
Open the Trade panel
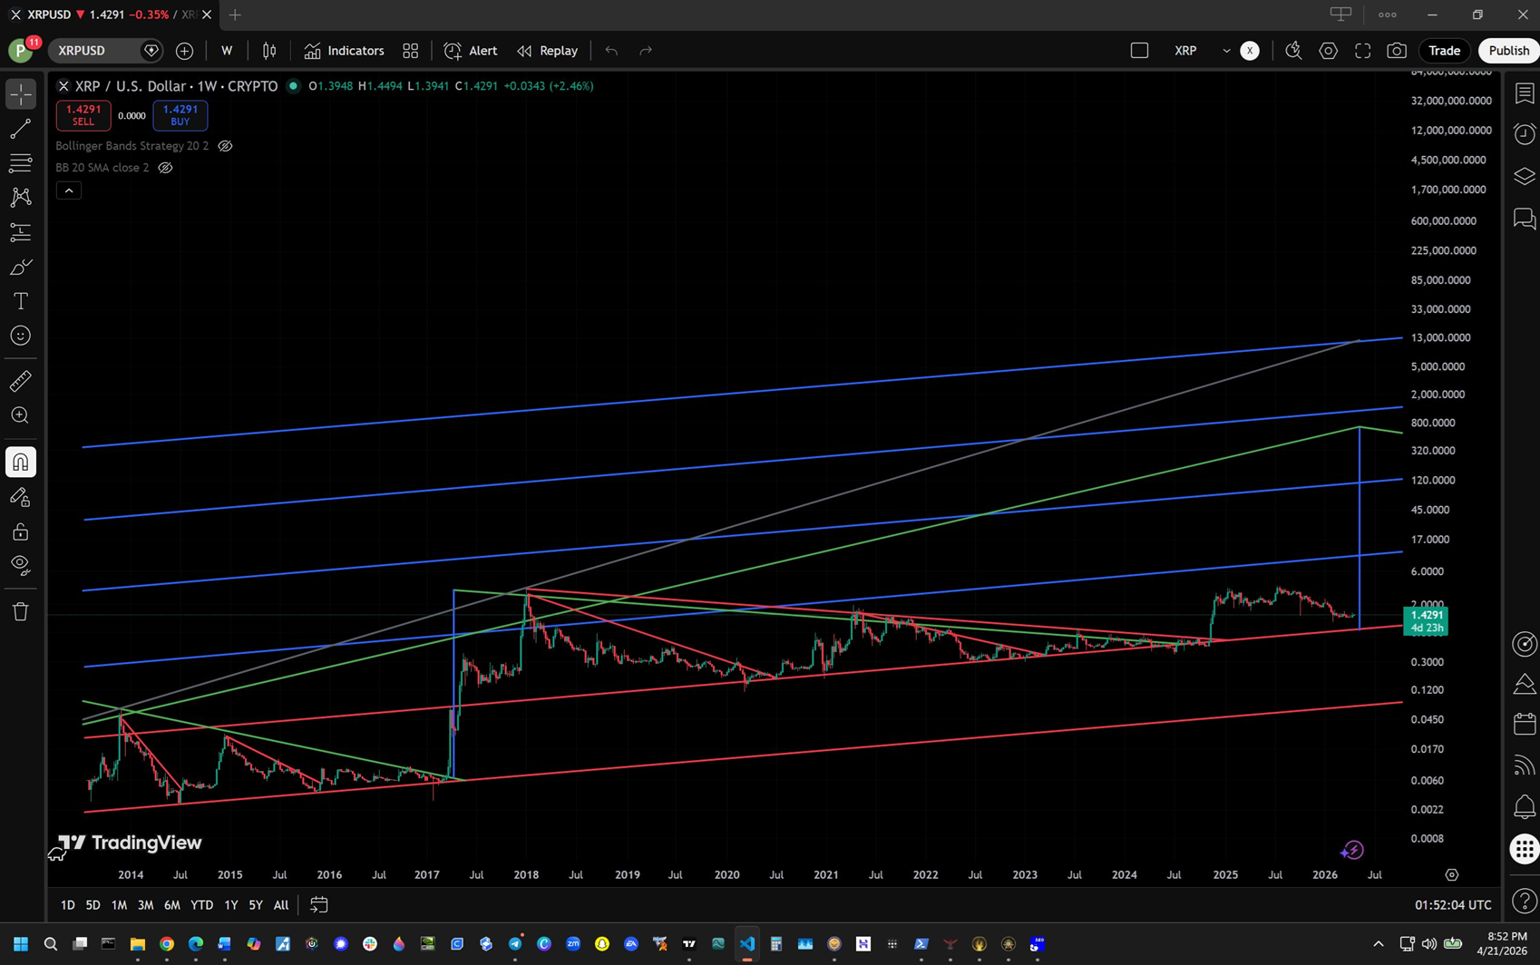(x=1445, y=51)
